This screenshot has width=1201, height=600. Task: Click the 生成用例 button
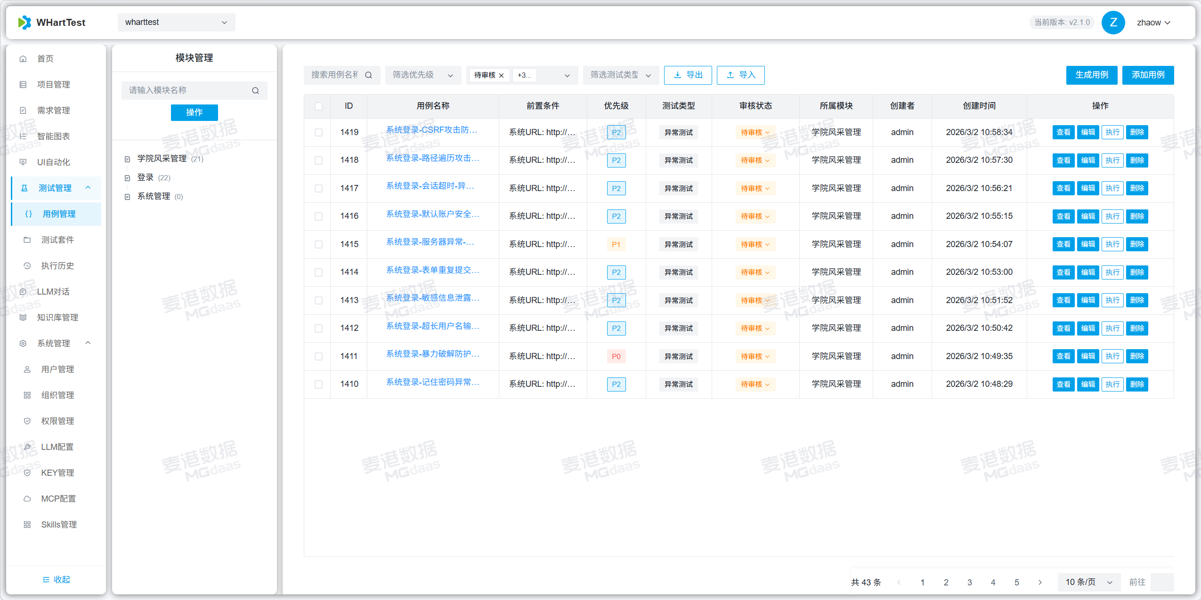(1091, 75)
